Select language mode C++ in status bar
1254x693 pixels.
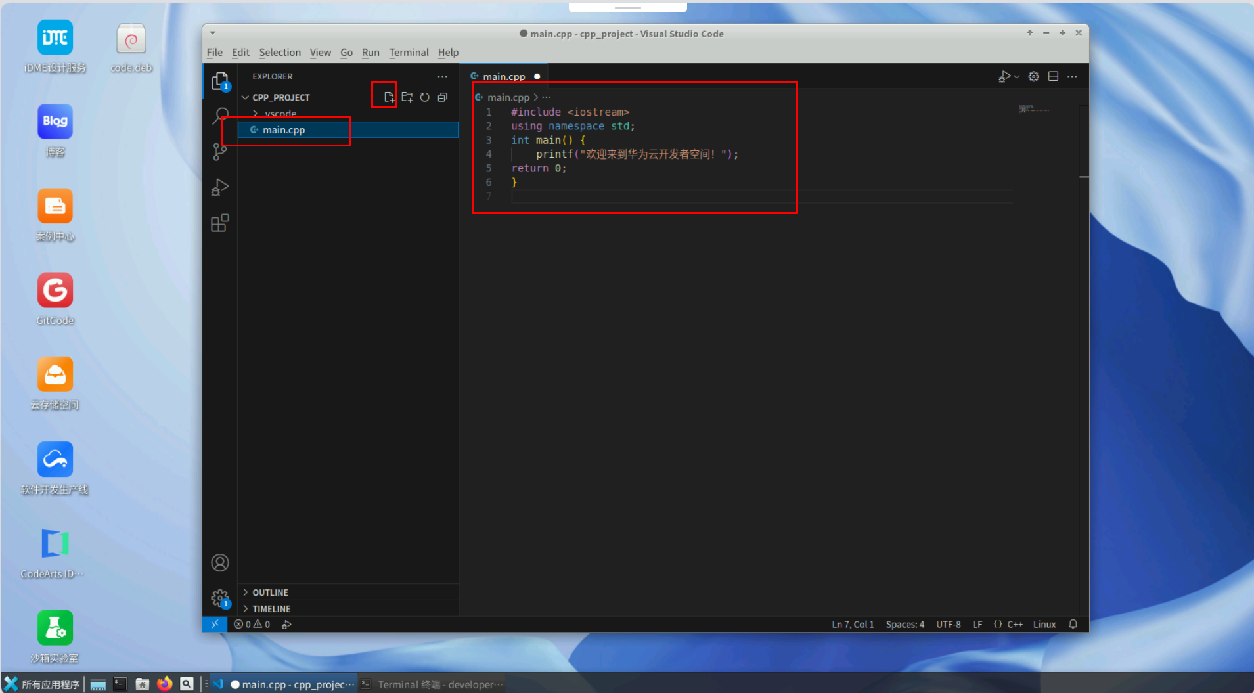point(1015,624)
